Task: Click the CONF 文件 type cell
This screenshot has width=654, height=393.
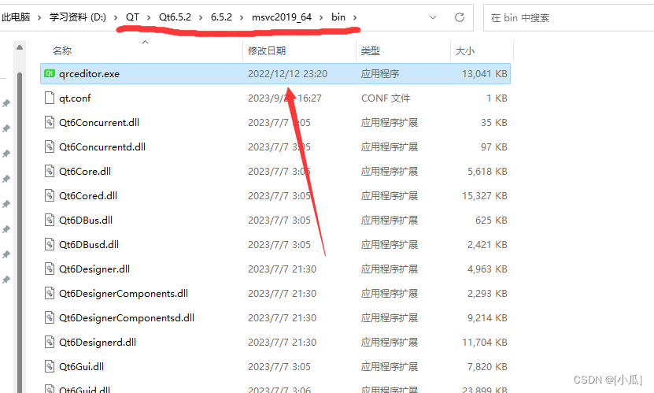Action: click(x=386, y=98)
